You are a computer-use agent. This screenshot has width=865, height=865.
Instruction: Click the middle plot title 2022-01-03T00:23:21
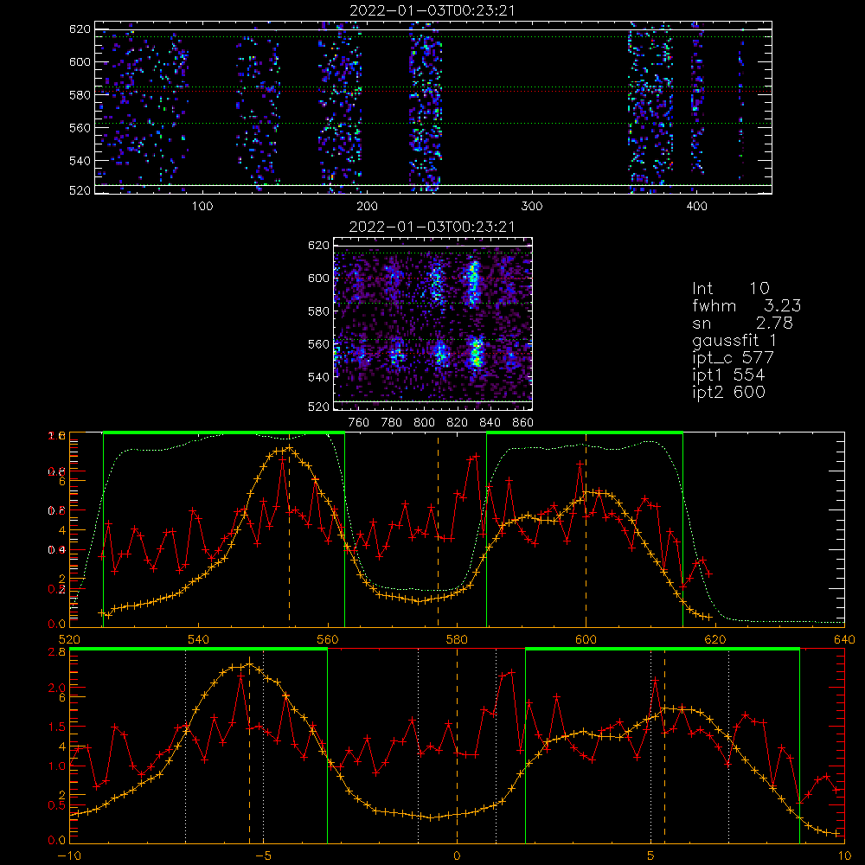(x=432, y=227)
